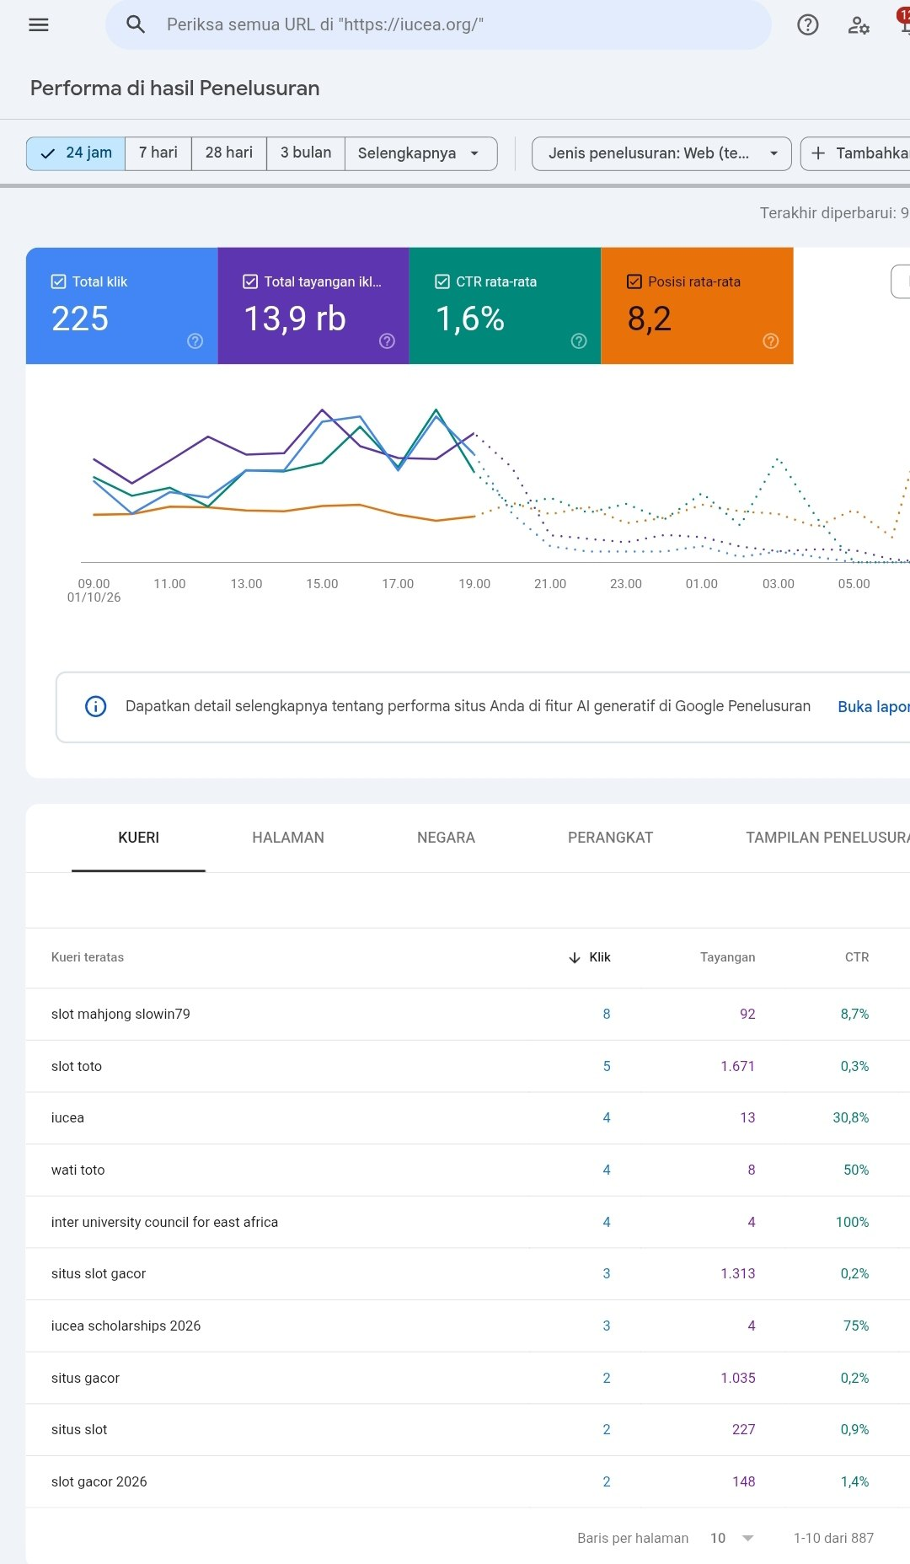Select the 'situs slot gacor' query row
The image size is (910, 1564).
coord(468,1274)
